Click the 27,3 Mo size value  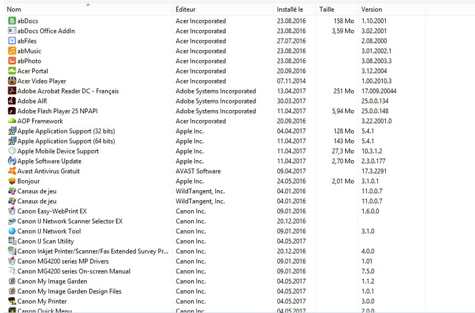pyautogui.click(x=343, y=151)
